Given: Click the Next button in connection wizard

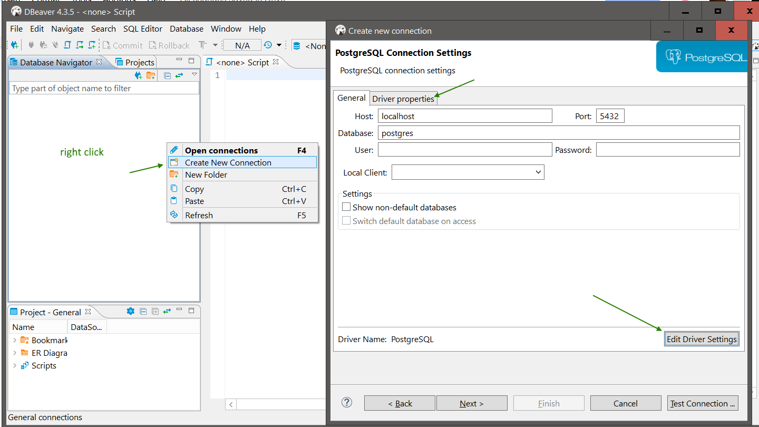Looking at the screenshot, I should point(472,403).
